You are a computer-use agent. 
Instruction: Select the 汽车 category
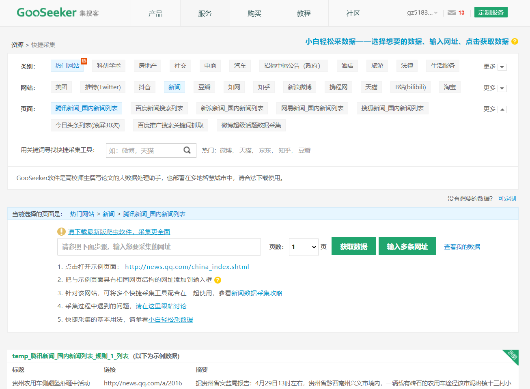tap(240, 66)
